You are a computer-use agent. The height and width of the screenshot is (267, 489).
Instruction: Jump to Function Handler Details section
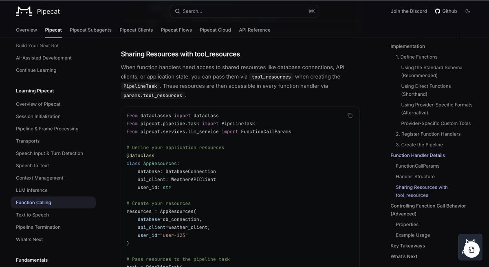click(418, 155)
